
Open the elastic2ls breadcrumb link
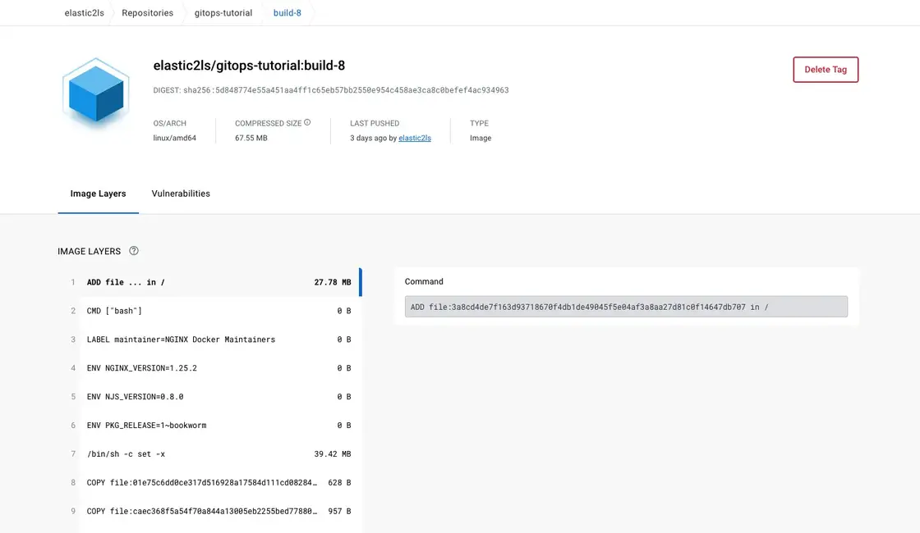pos(84,13)
